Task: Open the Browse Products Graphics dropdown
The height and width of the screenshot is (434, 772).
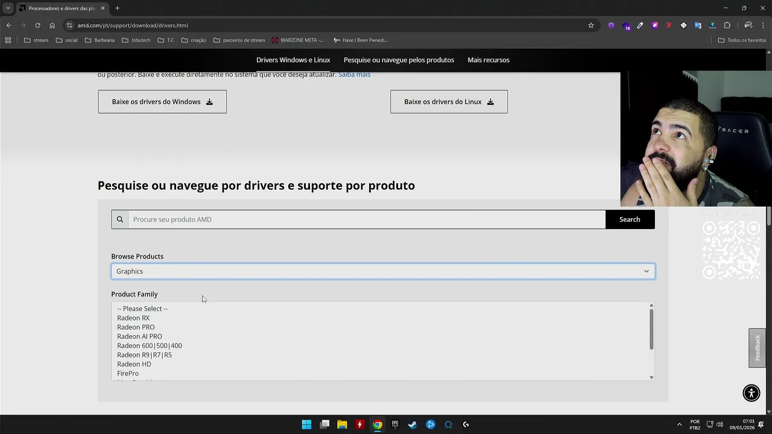Action: [x=383, y=271]
